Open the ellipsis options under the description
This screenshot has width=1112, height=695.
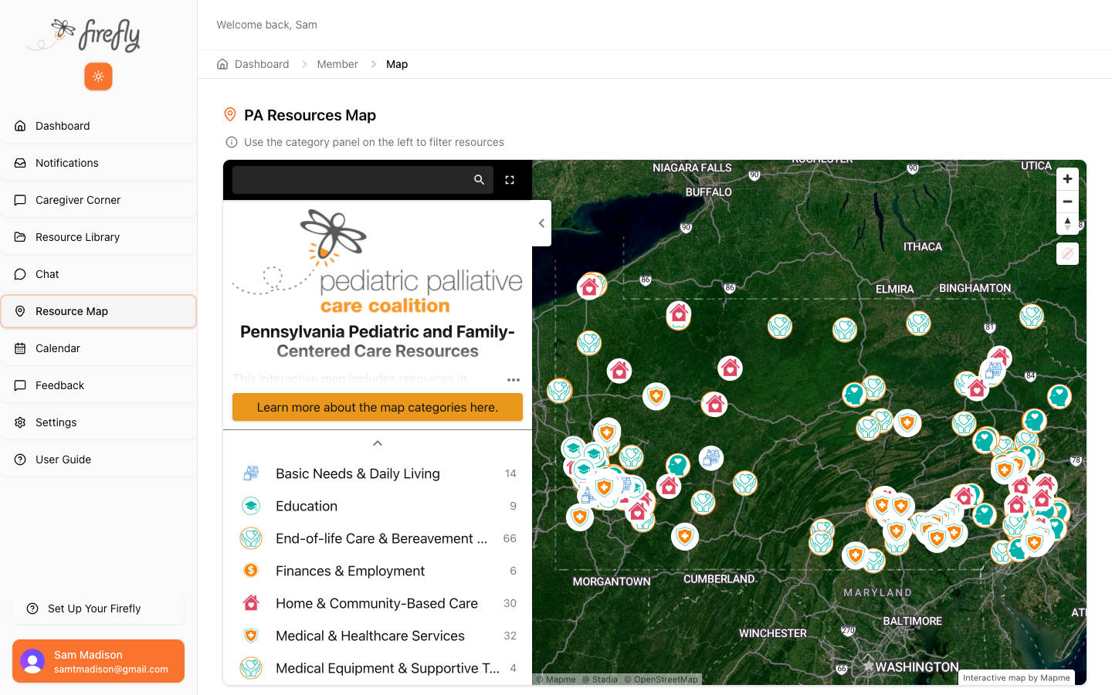(x=514, y=379)
